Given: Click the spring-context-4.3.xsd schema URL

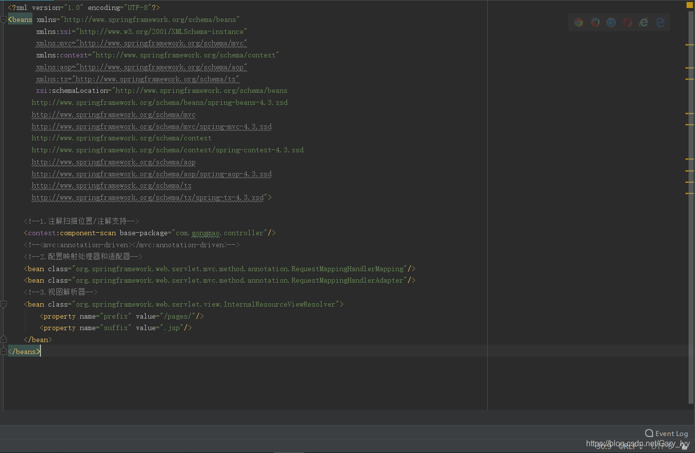Looking at the screenshot, I should [x=168, y=150].
